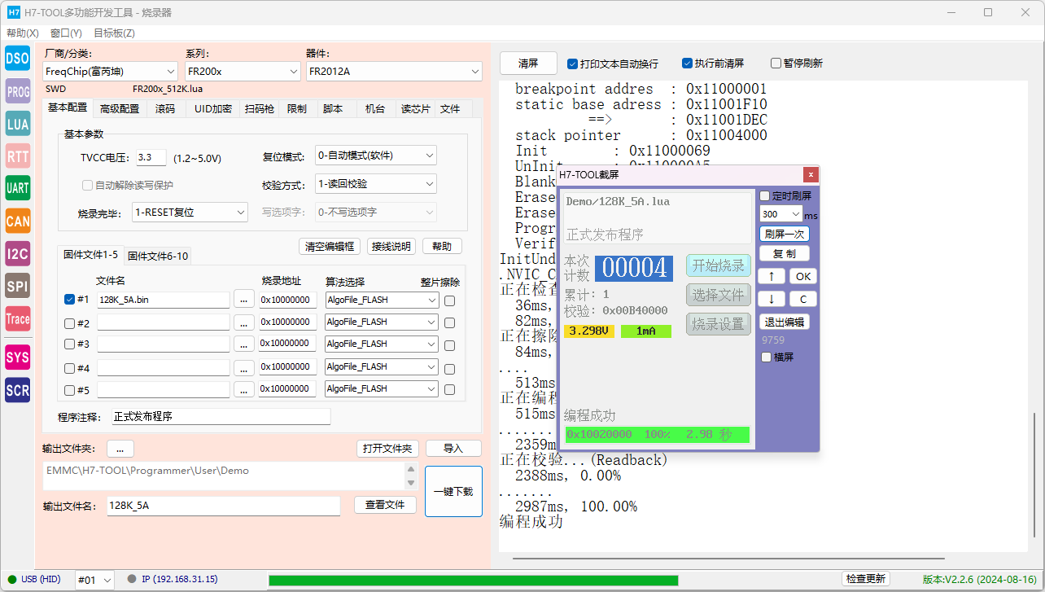Open the SCR screen capture sidebar icon

(x=17, y=390)
